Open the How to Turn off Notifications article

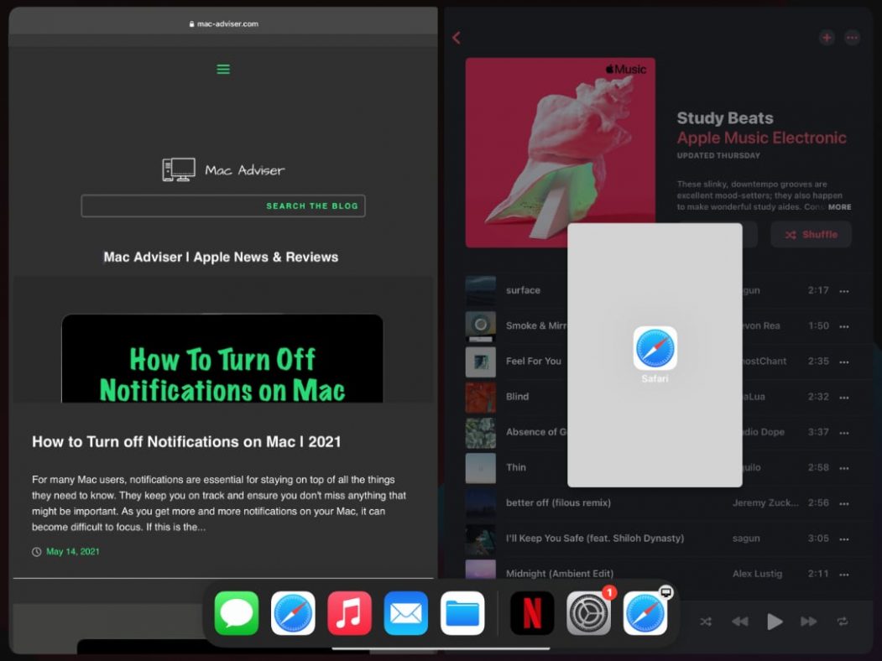tap(185, 441)
